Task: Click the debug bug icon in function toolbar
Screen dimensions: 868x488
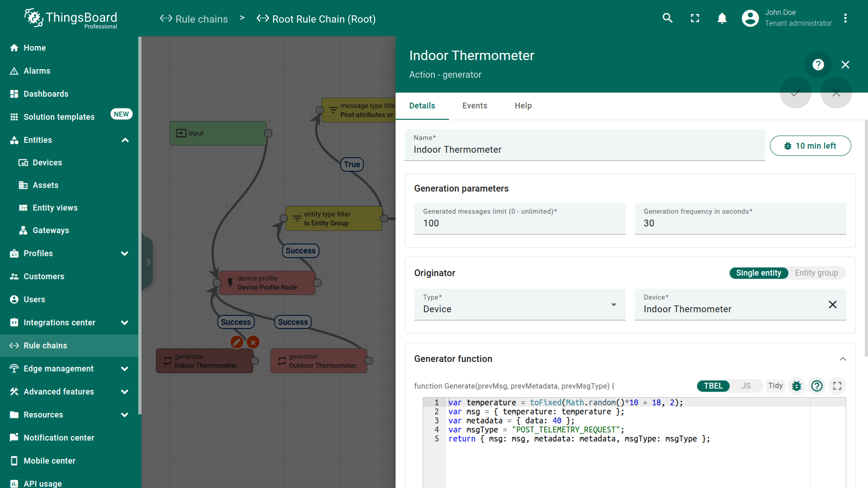Action: [x=797, y=386]
